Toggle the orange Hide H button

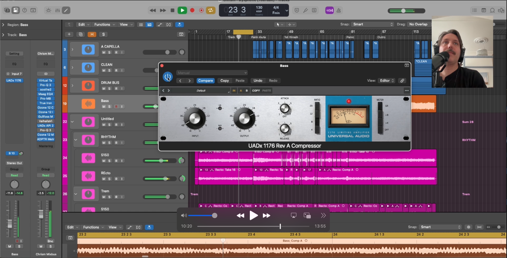tap(92, 34)
